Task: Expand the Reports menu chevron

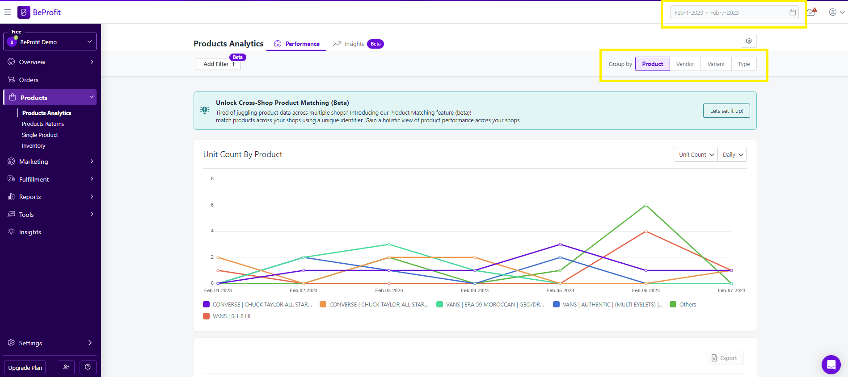Action: pos(92,196)
